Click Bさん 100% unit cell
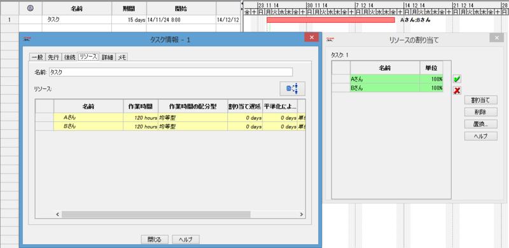 (x=431, y=88)
